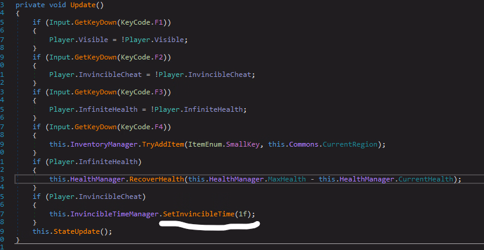Place cursor in the 'Player.InvincibleCheat = !Player.InvincibleCheat;' line
The height and width of the screenshot is (250, 484).
pyautogui.click(x=152, y=75)
